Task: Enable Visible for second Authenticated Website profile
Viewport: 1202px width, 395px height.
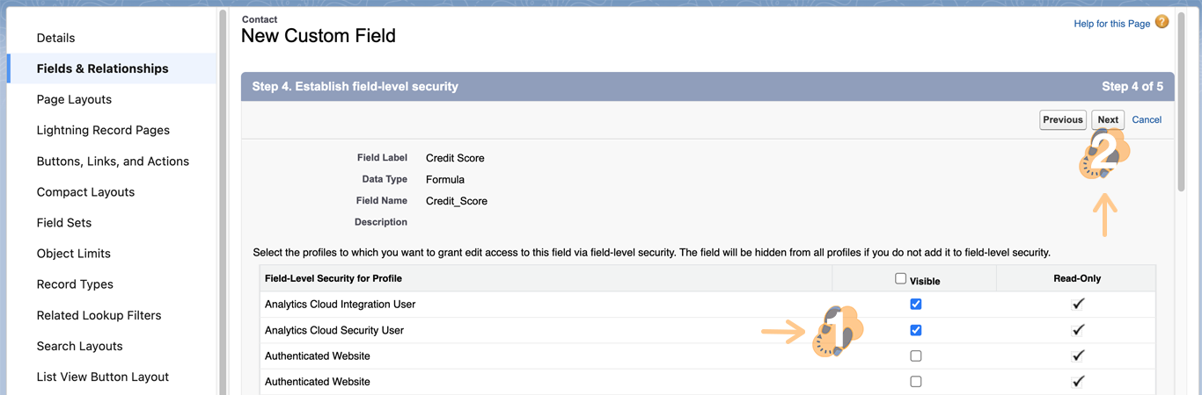Action: pyautogui.click(x=916, y=382)
